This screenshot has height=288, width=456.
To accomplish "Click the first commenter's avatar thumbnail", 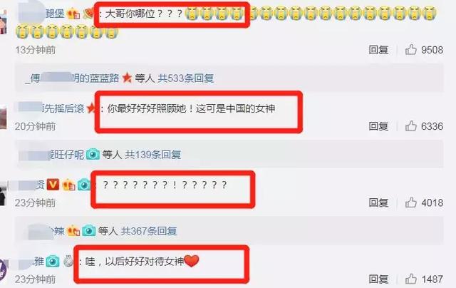I will tap(3, 22).
